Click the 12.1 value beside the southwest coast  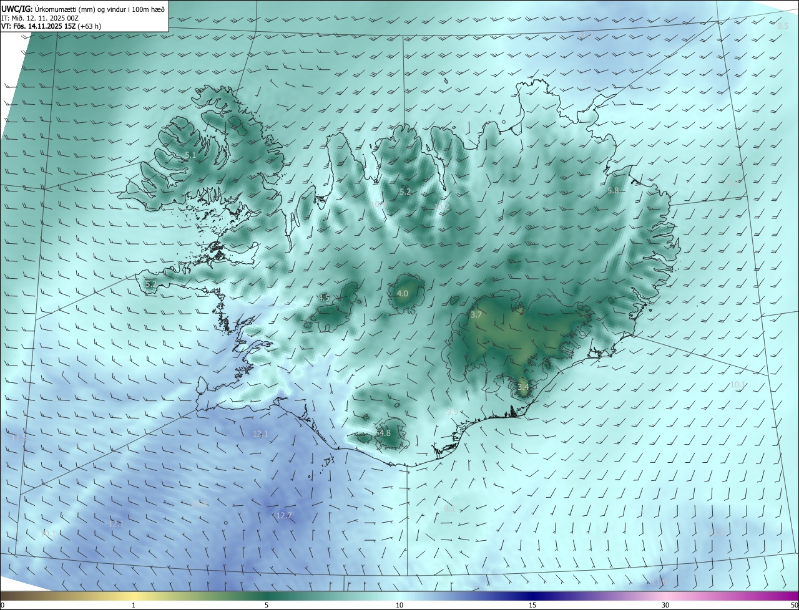260,433
